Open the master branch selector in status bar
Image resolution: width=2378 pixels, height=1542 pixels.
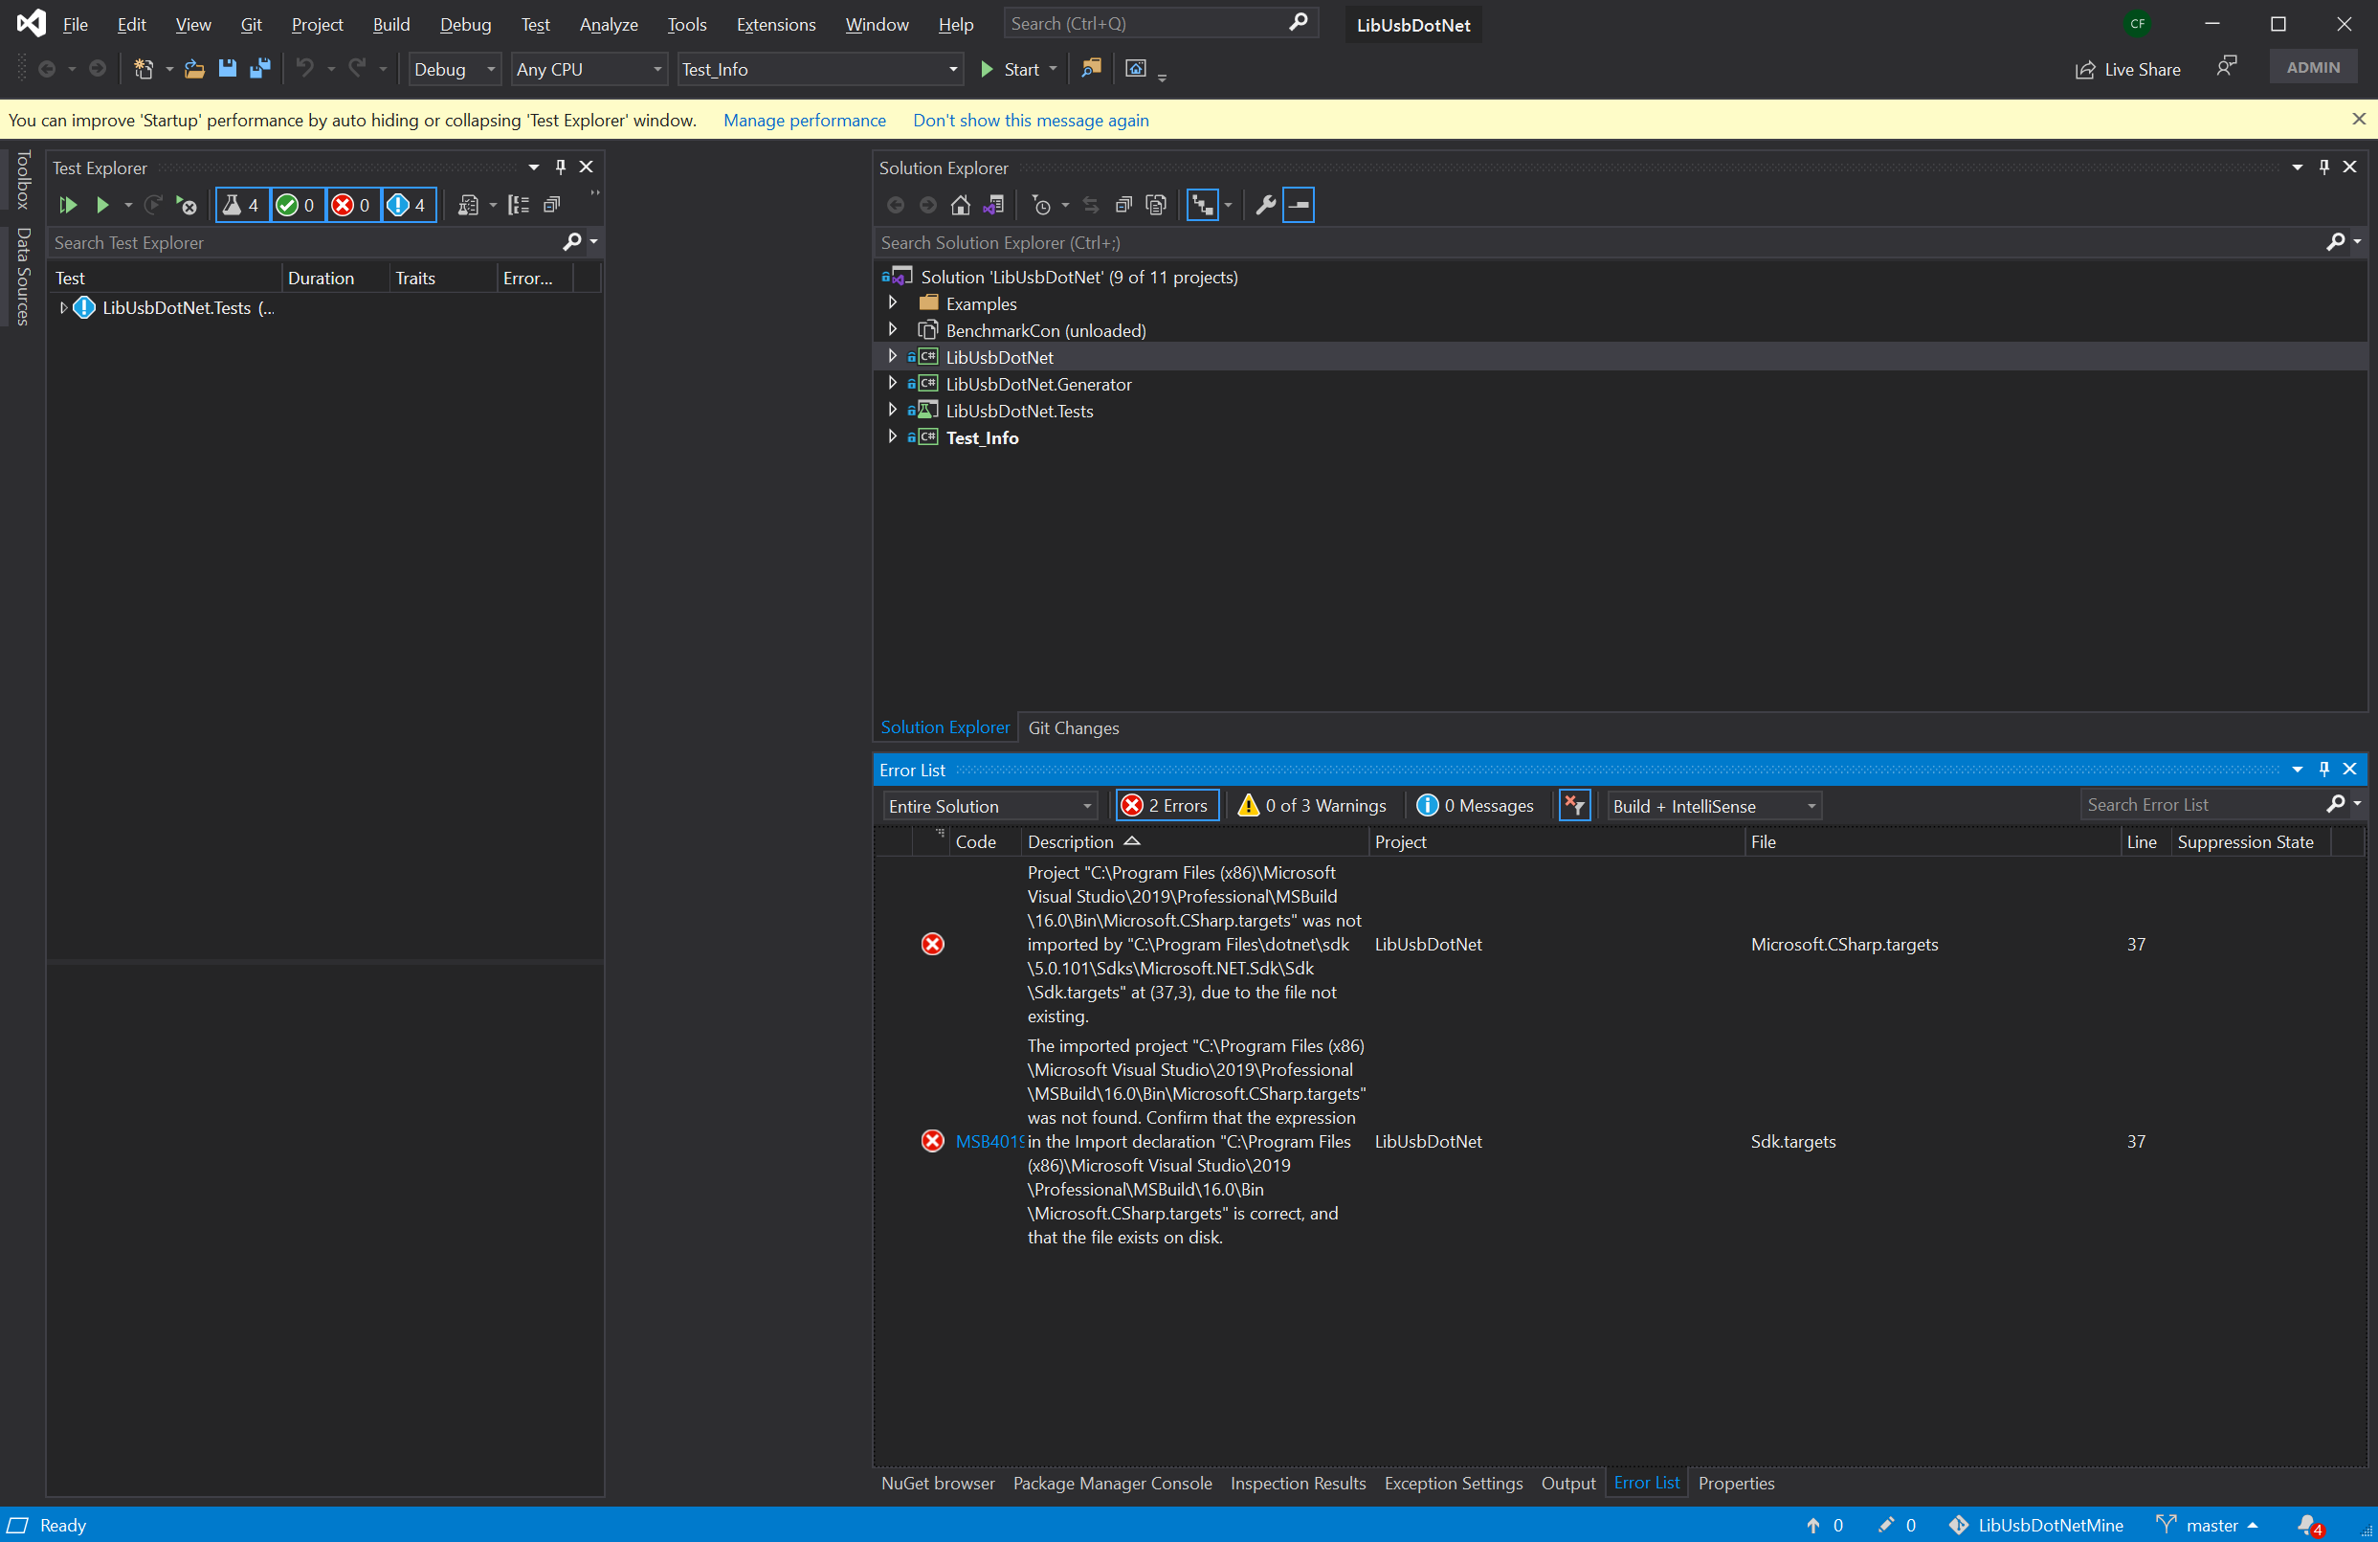2209,1525
